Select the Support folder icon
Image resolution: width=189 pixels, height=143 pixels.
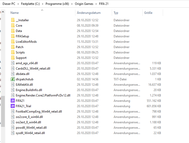[13, 58]
